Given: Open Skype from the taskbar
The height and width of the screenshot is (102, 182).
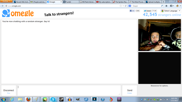Looking at the screenshot, I should (53, 99).
